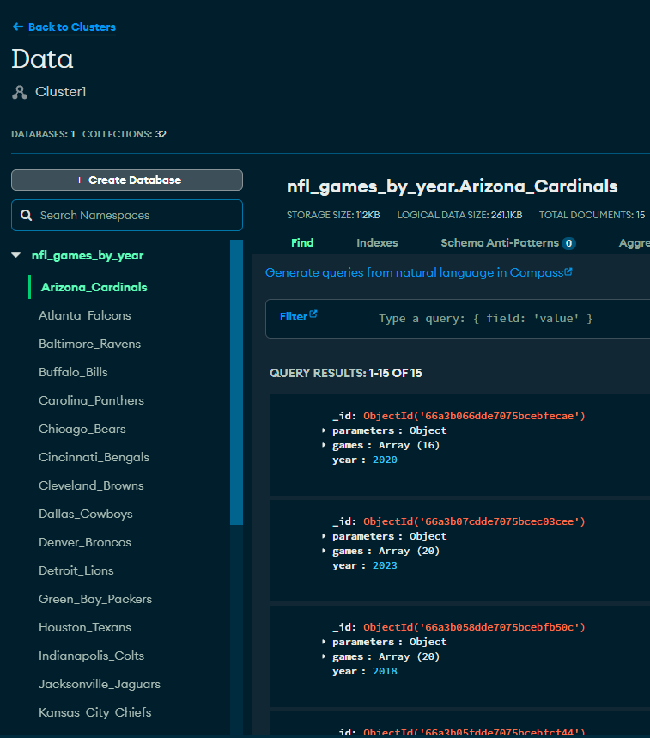650x738 pixels.
Task: Click the back arrow icon beside Back to Clusters
Action: point(18,27)
